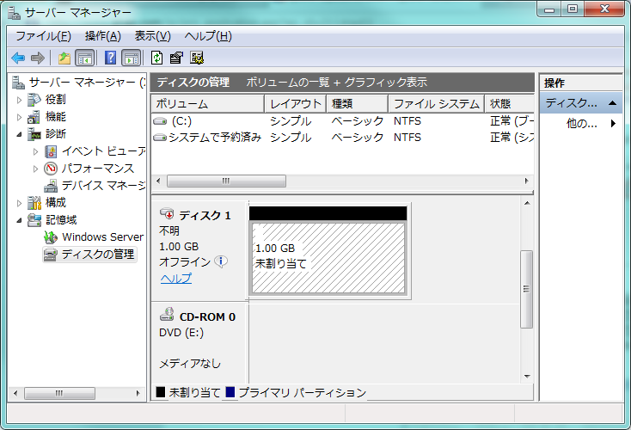Collapse the 記憶域 tree node
The height and width of the screenshot is (430, 631).
pyautogui.click(x=19, y=221)
